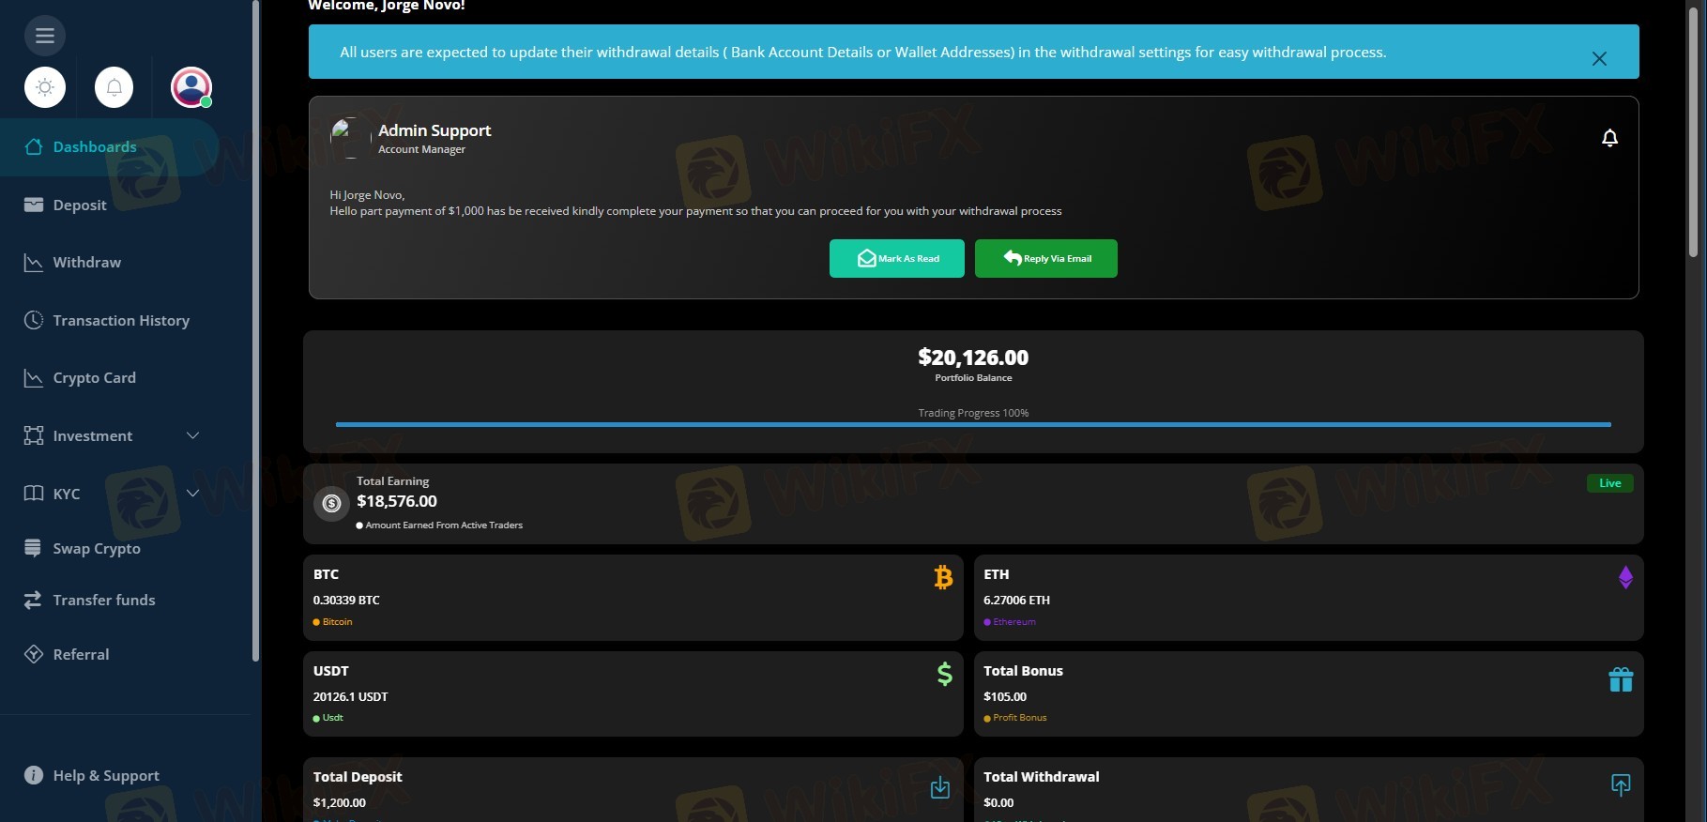The height and width of the screenshot is (822, 1707).
Task: Click Reply Via Email button
Action: 1046,259
